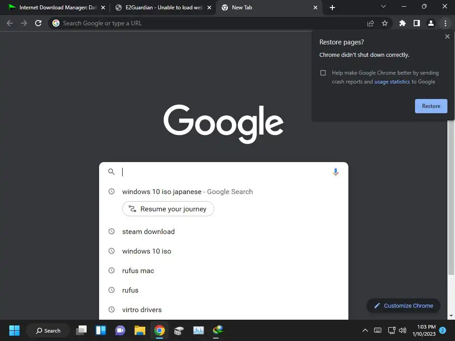The image size is (455, 341).
Task: Open Windows Start menu
Action: point(14,330)
